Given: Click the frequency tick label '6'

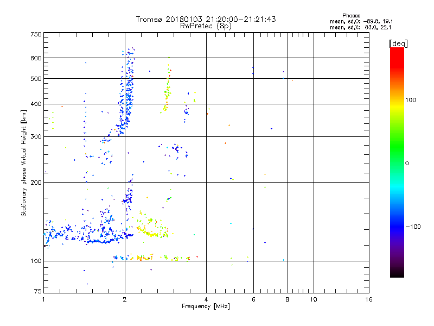Looking at the screenshot, I should click(253, 299).
